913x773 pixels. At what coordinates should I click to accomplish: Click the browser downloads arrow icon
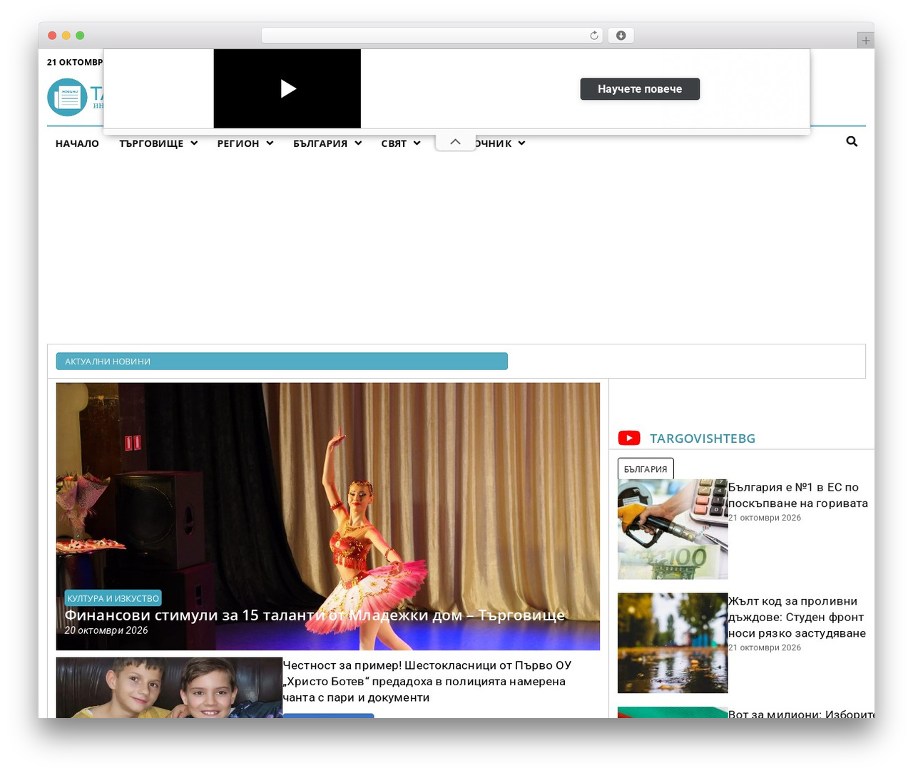click(621, 36)
